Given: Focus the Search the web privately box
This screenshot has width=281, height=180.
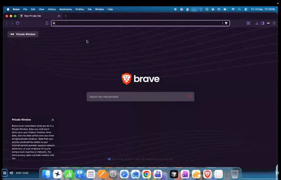Looking at the screenshot, I should (140, 97).
